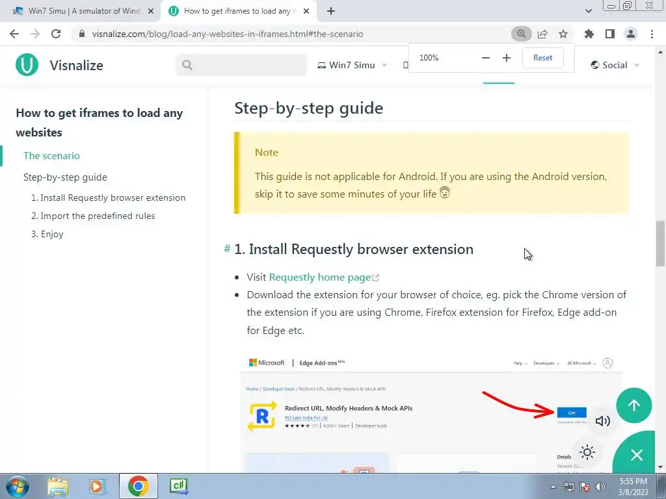Click the Visnalize site title

pyautogui.click(x=77, y=66)
